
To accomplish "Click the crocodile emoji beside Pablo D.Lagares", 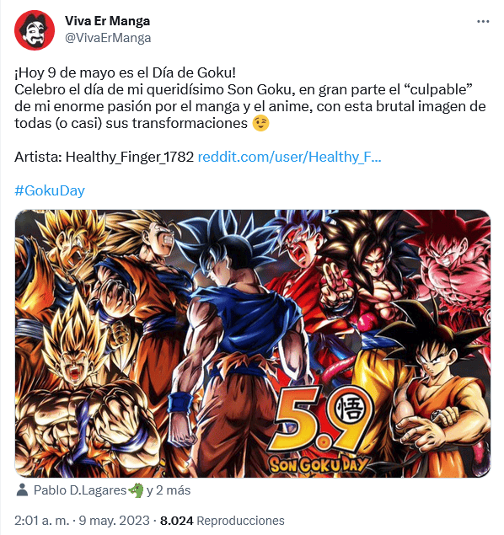I will tap(136, 490).
